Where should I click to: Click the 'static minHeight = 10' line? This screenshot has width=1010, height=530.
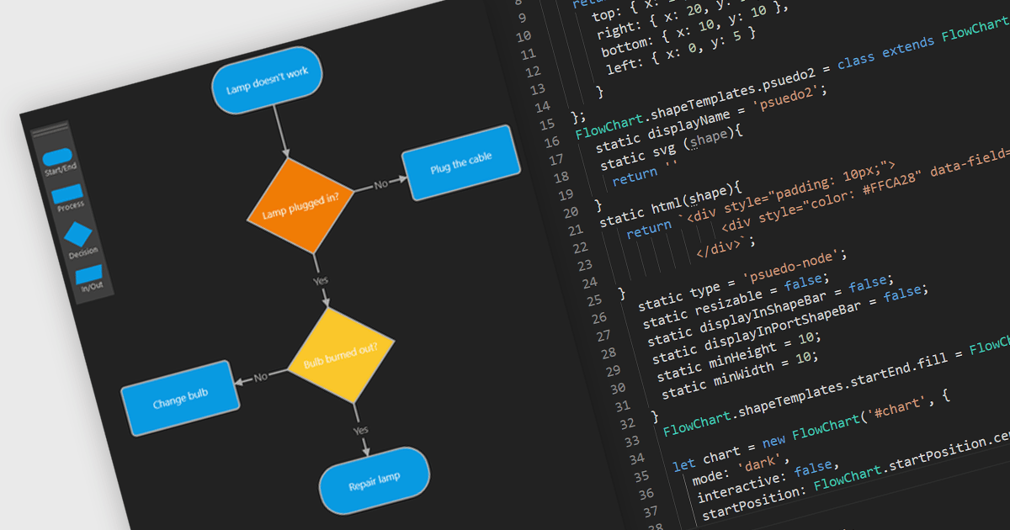click(740, 358)
